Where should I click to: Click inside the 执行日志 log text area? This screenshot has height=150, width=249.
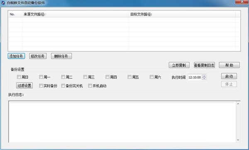[122, 122]
